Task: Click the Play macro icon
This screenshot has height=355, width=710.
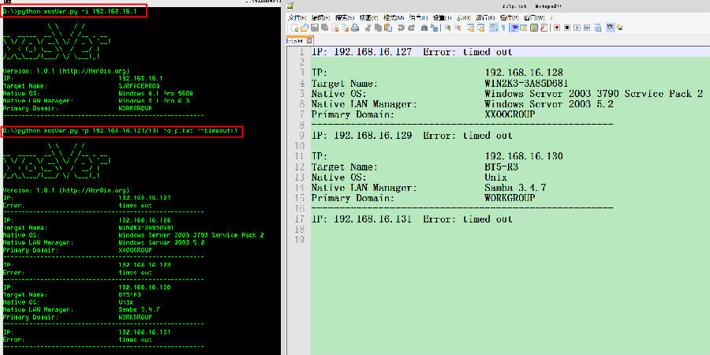Action: coord(577,28)
